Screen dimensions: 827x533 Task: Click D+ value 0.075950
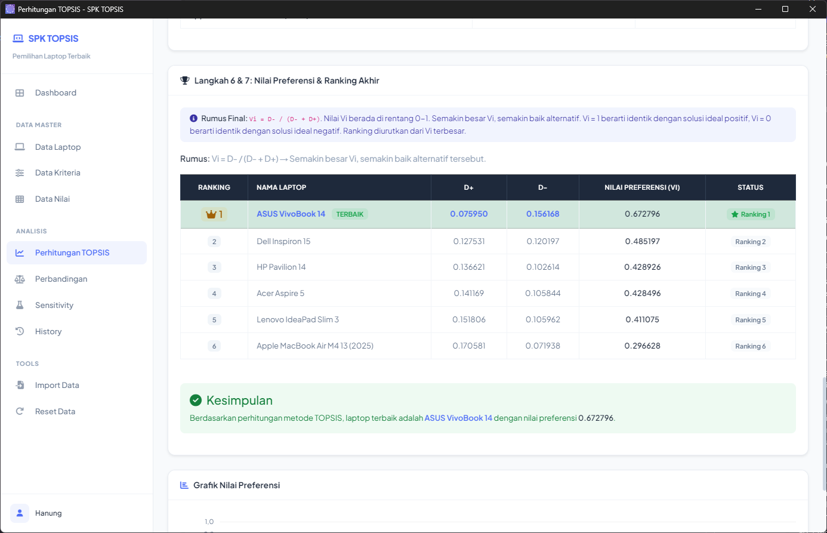[x=469, y=214]
